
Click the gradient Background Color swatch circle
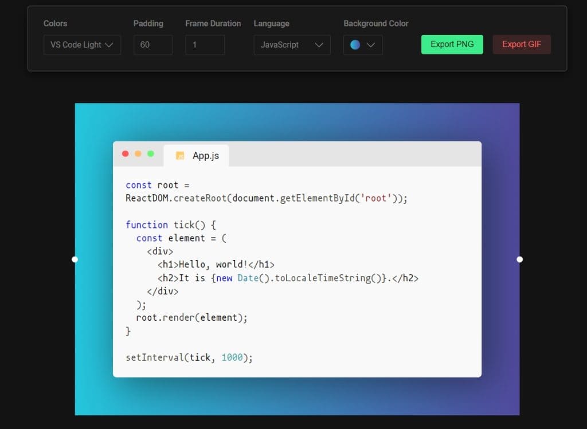click(x=355, y=45)
